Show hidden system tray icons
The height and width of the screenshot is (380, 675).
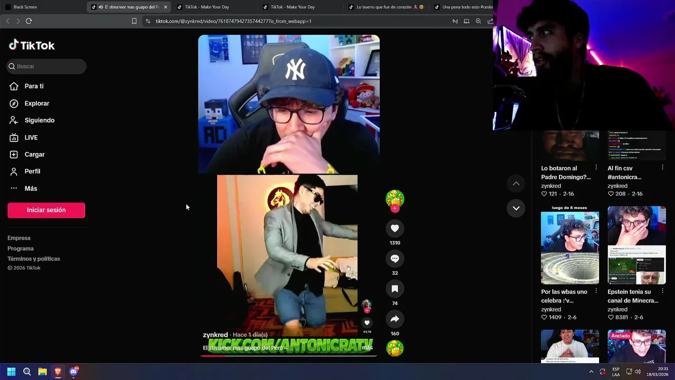tap(591, 372)
